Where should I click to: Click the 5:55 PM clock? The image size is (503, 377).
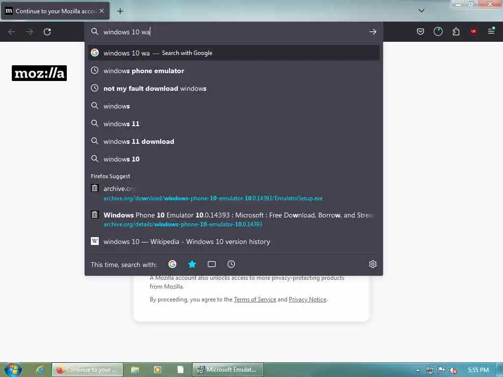(478, 370)
